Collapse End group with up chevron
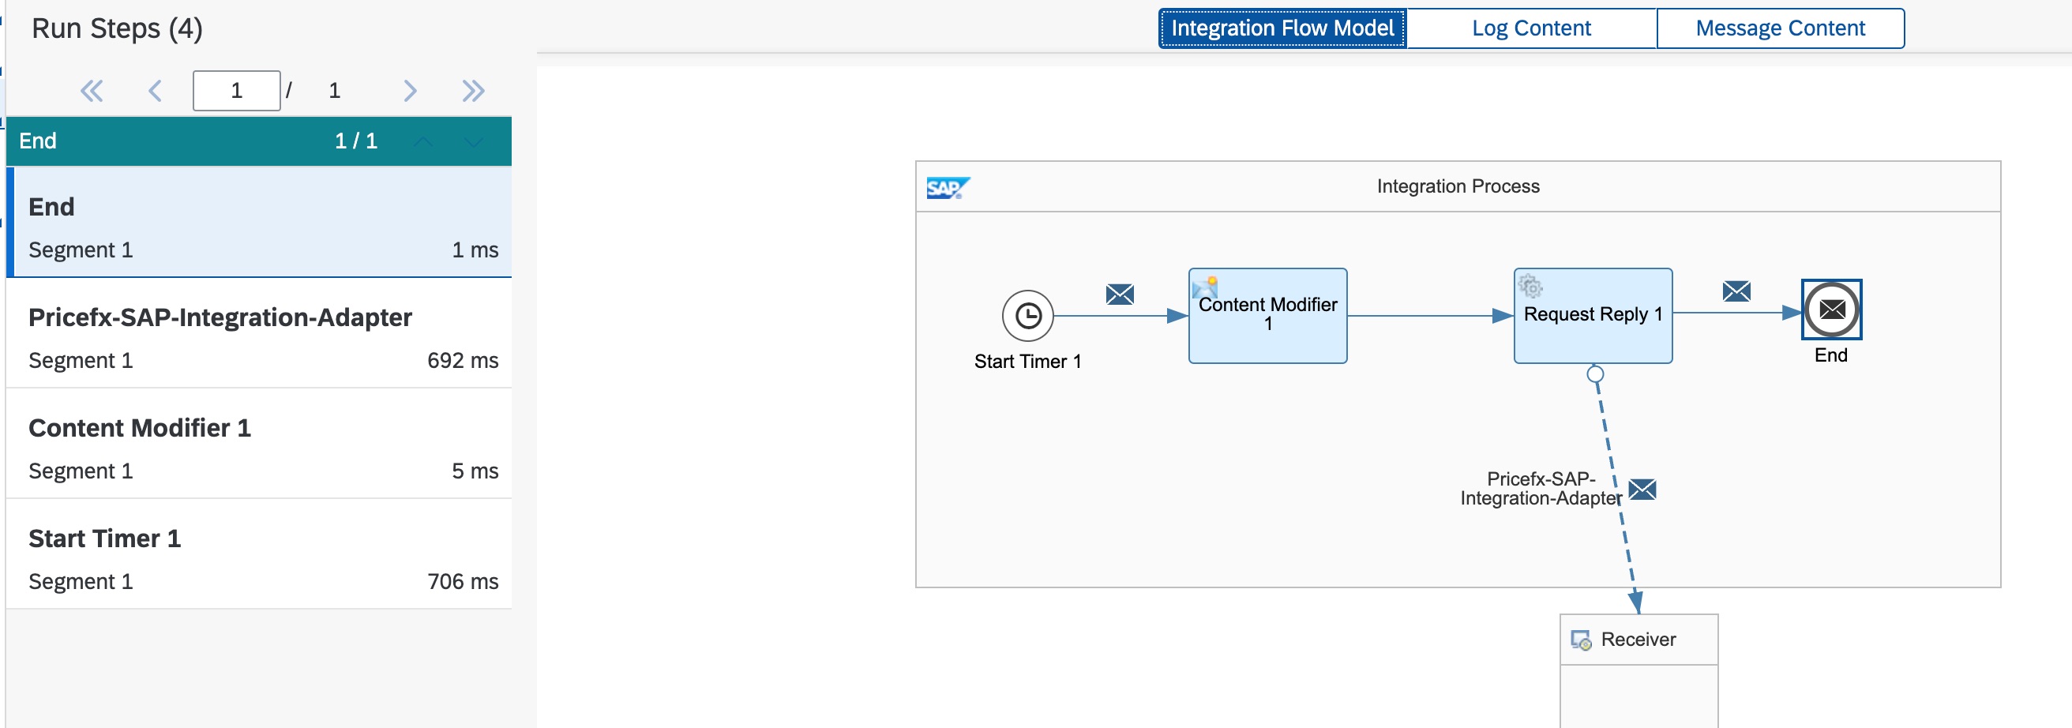This screenshot has height=728, width=2072. point(423,142)
